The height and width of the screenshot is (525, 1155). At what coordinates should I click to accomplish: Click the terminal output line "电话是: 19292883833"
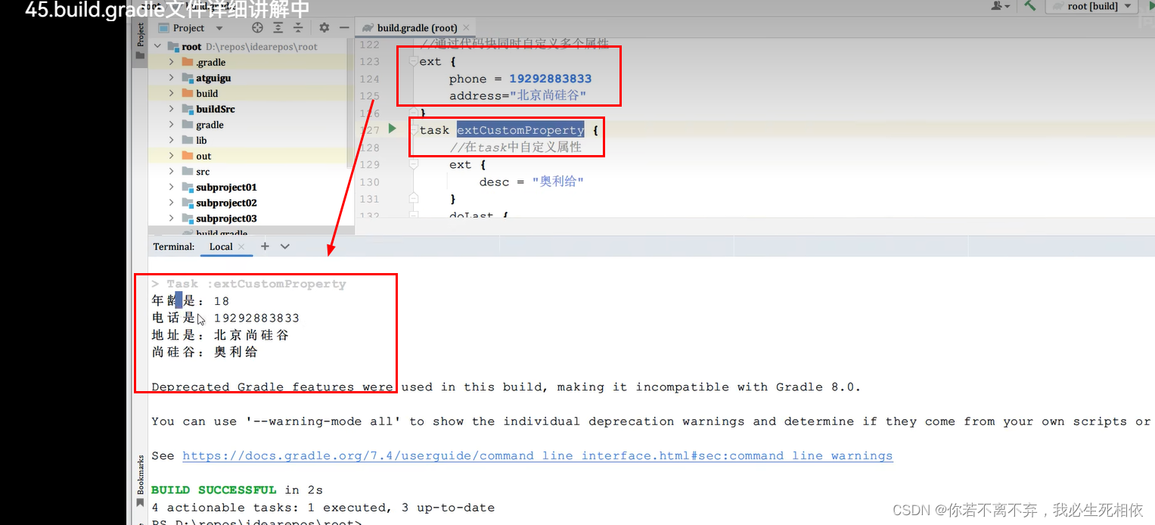(x=225, y=318)
